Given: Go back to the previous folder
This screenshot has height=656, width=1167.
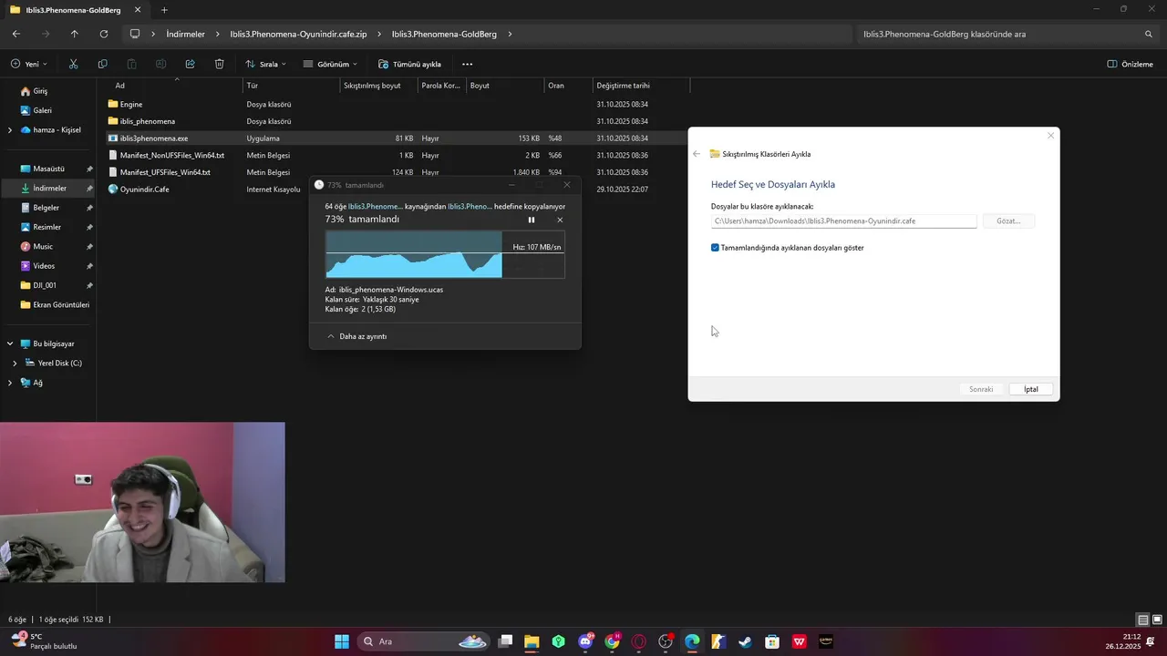Looking at the screenshot, I should pos(16,34).
